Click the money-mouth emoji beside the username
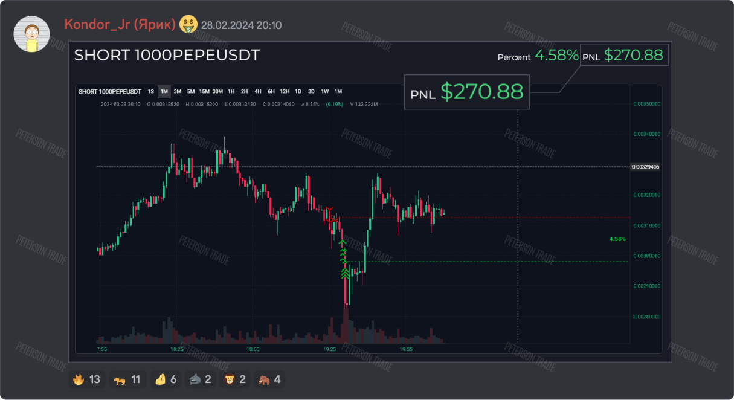Viewport: 734px width, 400px height. click(189, 25)
